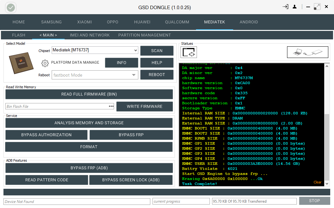Click the laptop-to-phone USB connection image
The image size is (334, 208).
click(307, 52)
